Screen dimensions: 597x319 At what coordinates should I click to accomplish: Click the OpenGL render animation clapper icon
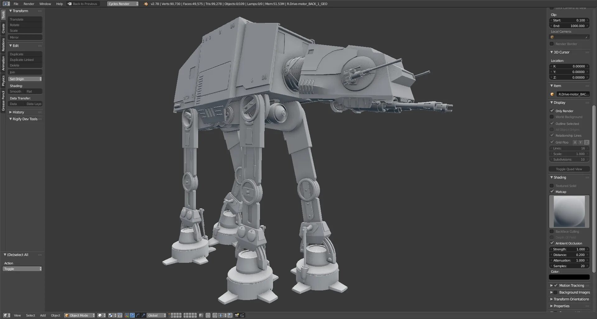click(x=242, y=315)
